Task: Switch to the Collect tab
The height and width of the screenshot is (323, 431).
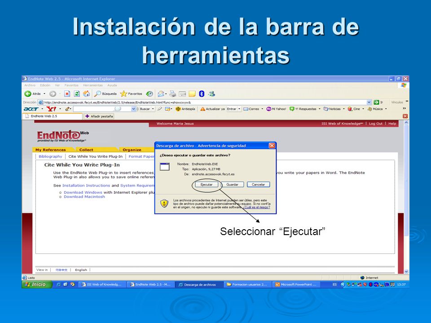Action: tap(86, 150)
